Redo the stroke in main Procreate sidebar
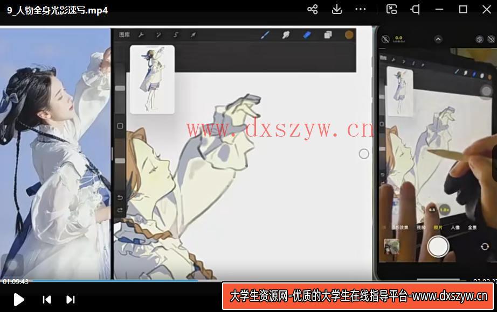 point(120,210)
